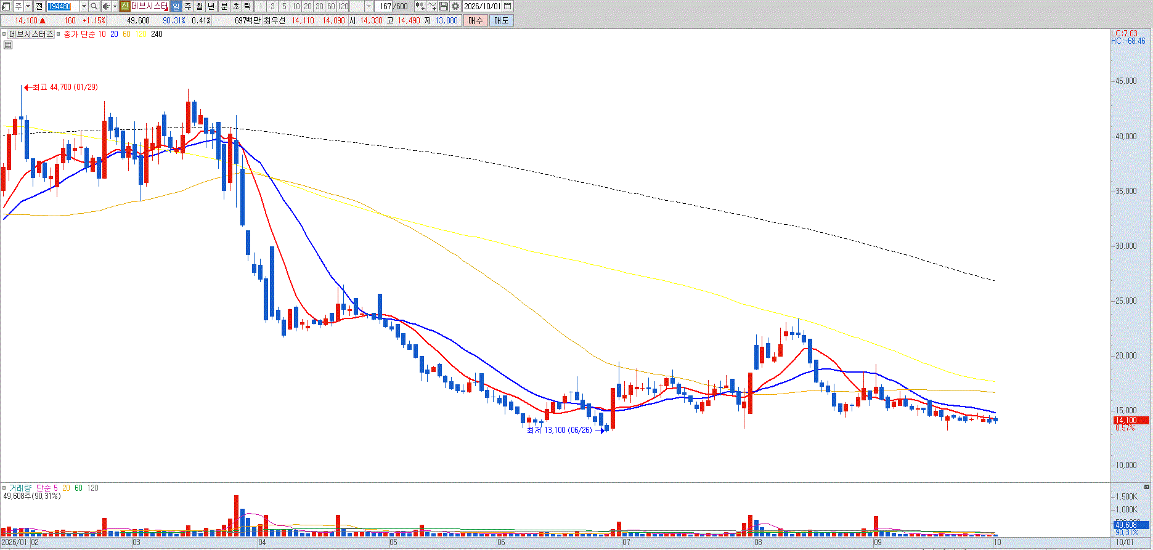
Task: Select the 월 monthly period
Action: pyautogui.click(x=199, y=6)
